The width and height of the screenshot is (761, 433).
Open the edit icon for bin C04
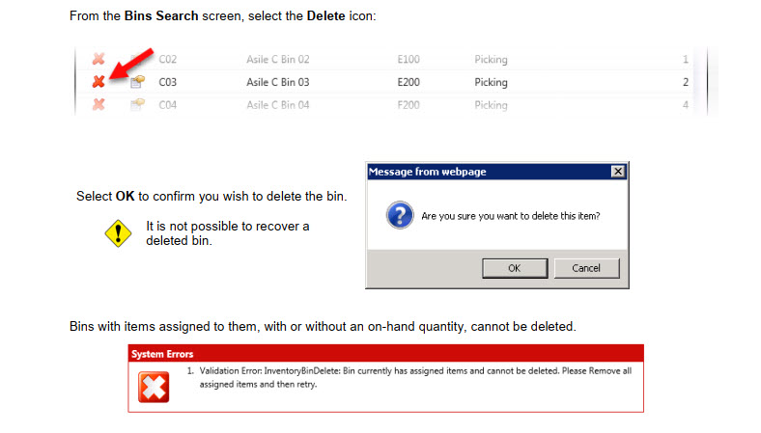[x=136, y=104]
